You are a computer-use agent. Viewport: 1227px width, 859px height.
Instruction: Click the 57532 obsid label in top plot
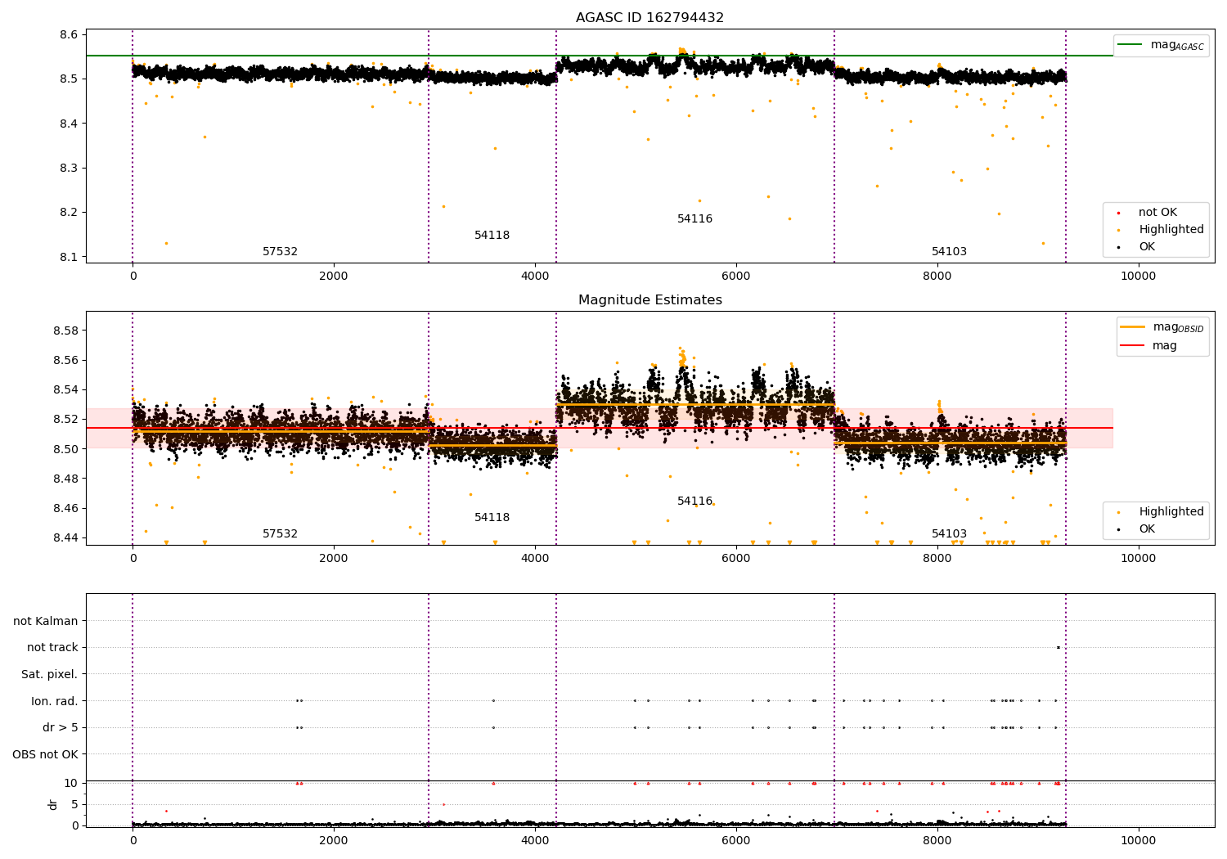pyautogui.click(x=280, y=252)
